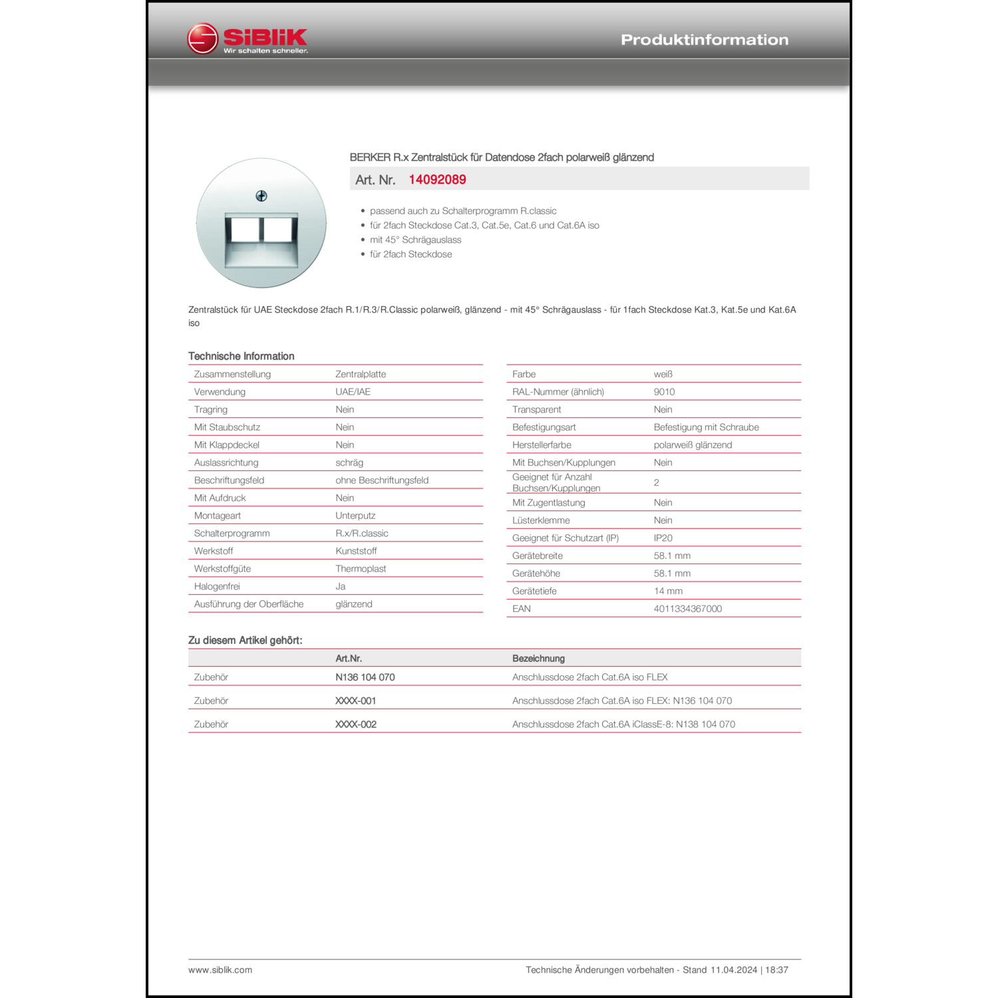Click the 'Geeignet für Anzahl Buchsen/Kupplungen' label
This screenshot has width=998, height=998.
point(556,482)
